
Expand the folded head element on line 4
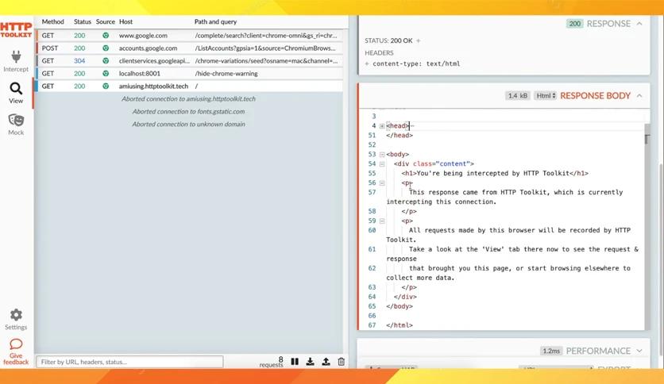coord(382,126)
